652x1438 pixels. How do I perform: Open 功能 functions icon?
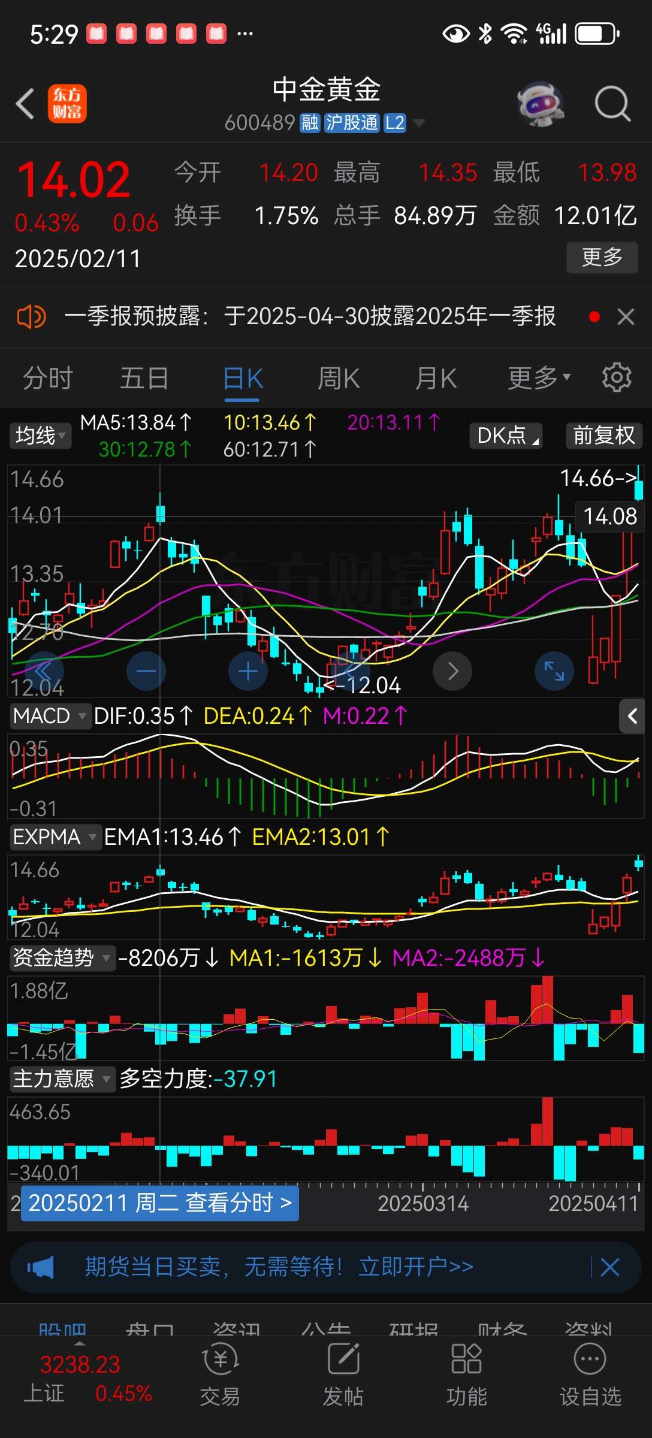(x=466, y=1374)
